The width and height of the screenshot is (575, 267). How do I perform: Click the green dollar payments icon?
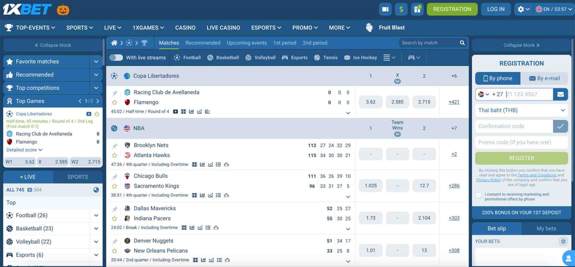coord(401,9)
